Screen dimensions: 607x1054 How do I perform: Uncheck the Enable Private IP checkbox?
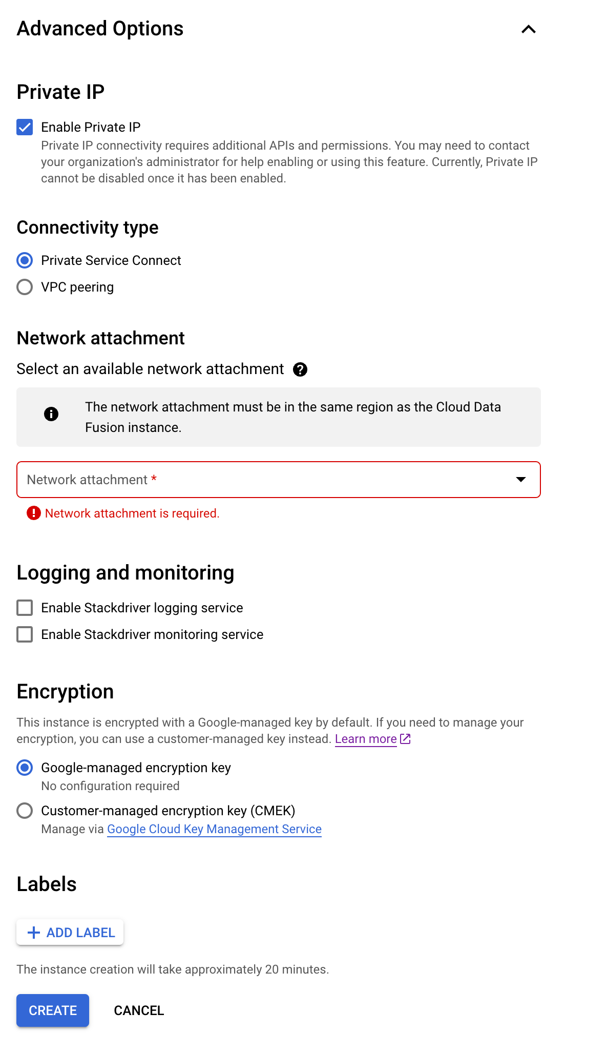24,127
